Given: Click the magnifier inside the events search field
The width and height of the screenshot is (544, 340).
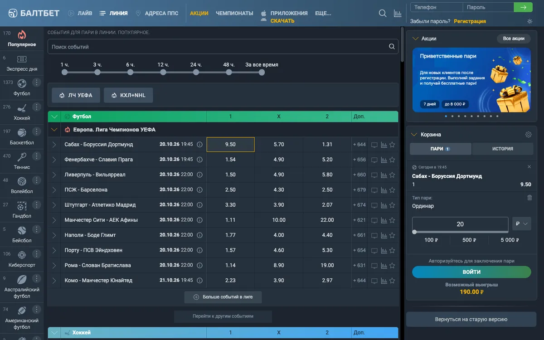Looking at the screenshot, I should coord(392,47).
